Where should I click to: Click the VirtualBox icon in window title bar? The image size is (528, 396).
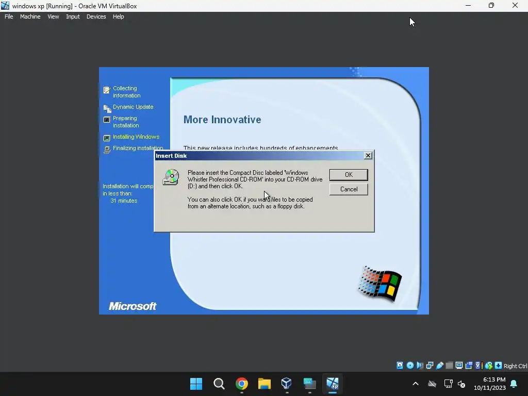5,6
